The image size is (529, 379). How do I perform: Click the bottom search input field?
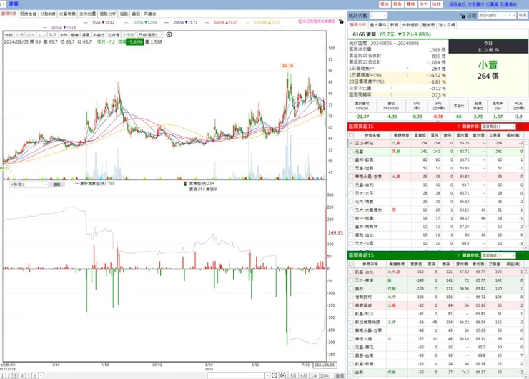[236, 375]
